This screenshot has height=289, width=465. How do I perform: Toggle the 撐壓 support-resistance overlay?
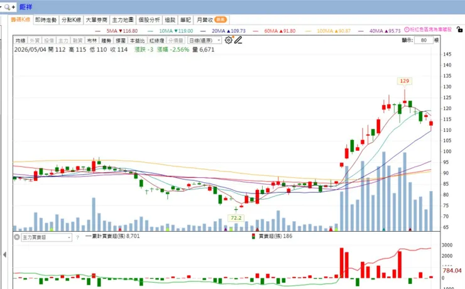coord(120,40)
